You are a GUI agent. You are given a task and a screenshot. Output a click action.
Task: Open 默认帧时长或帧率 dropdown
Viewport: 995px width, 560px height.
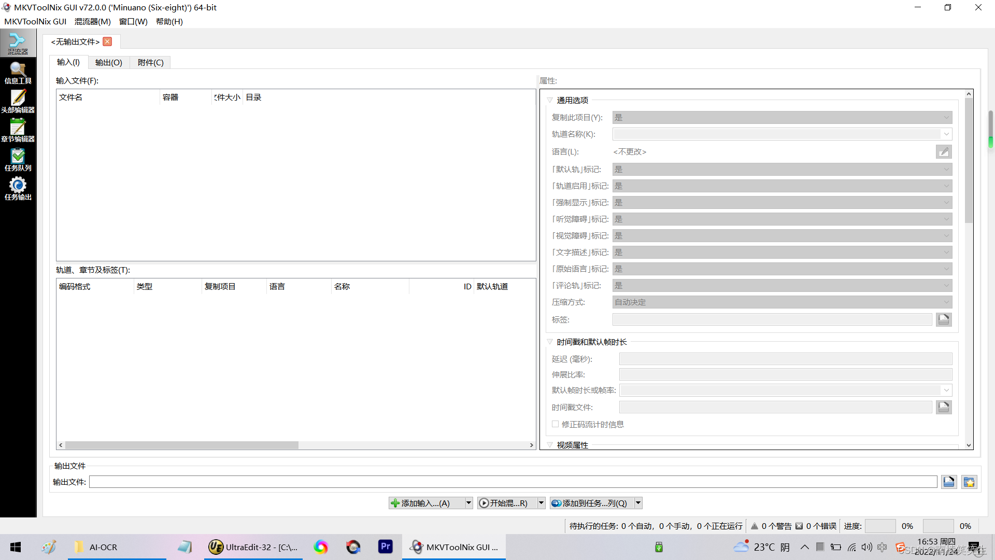tap(946, 390)
